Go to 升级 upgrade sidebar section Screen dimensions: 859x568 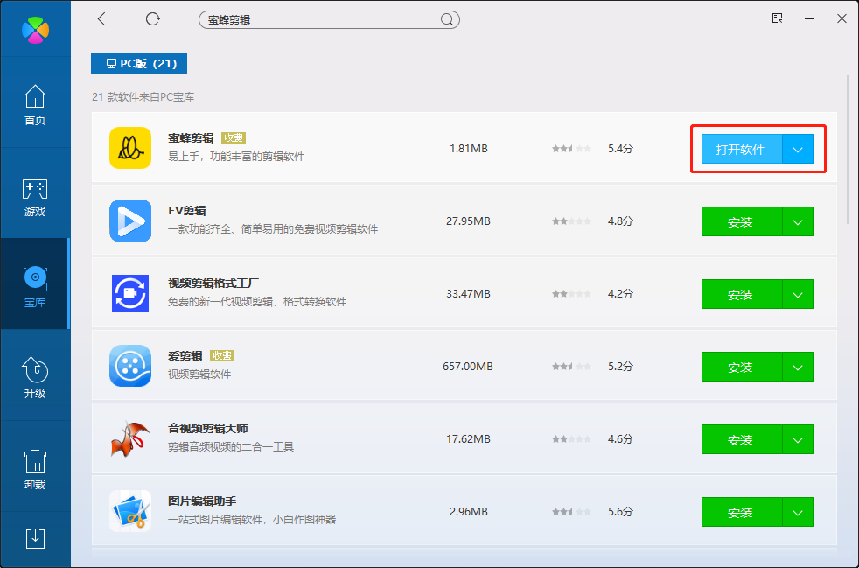[35, 378]
